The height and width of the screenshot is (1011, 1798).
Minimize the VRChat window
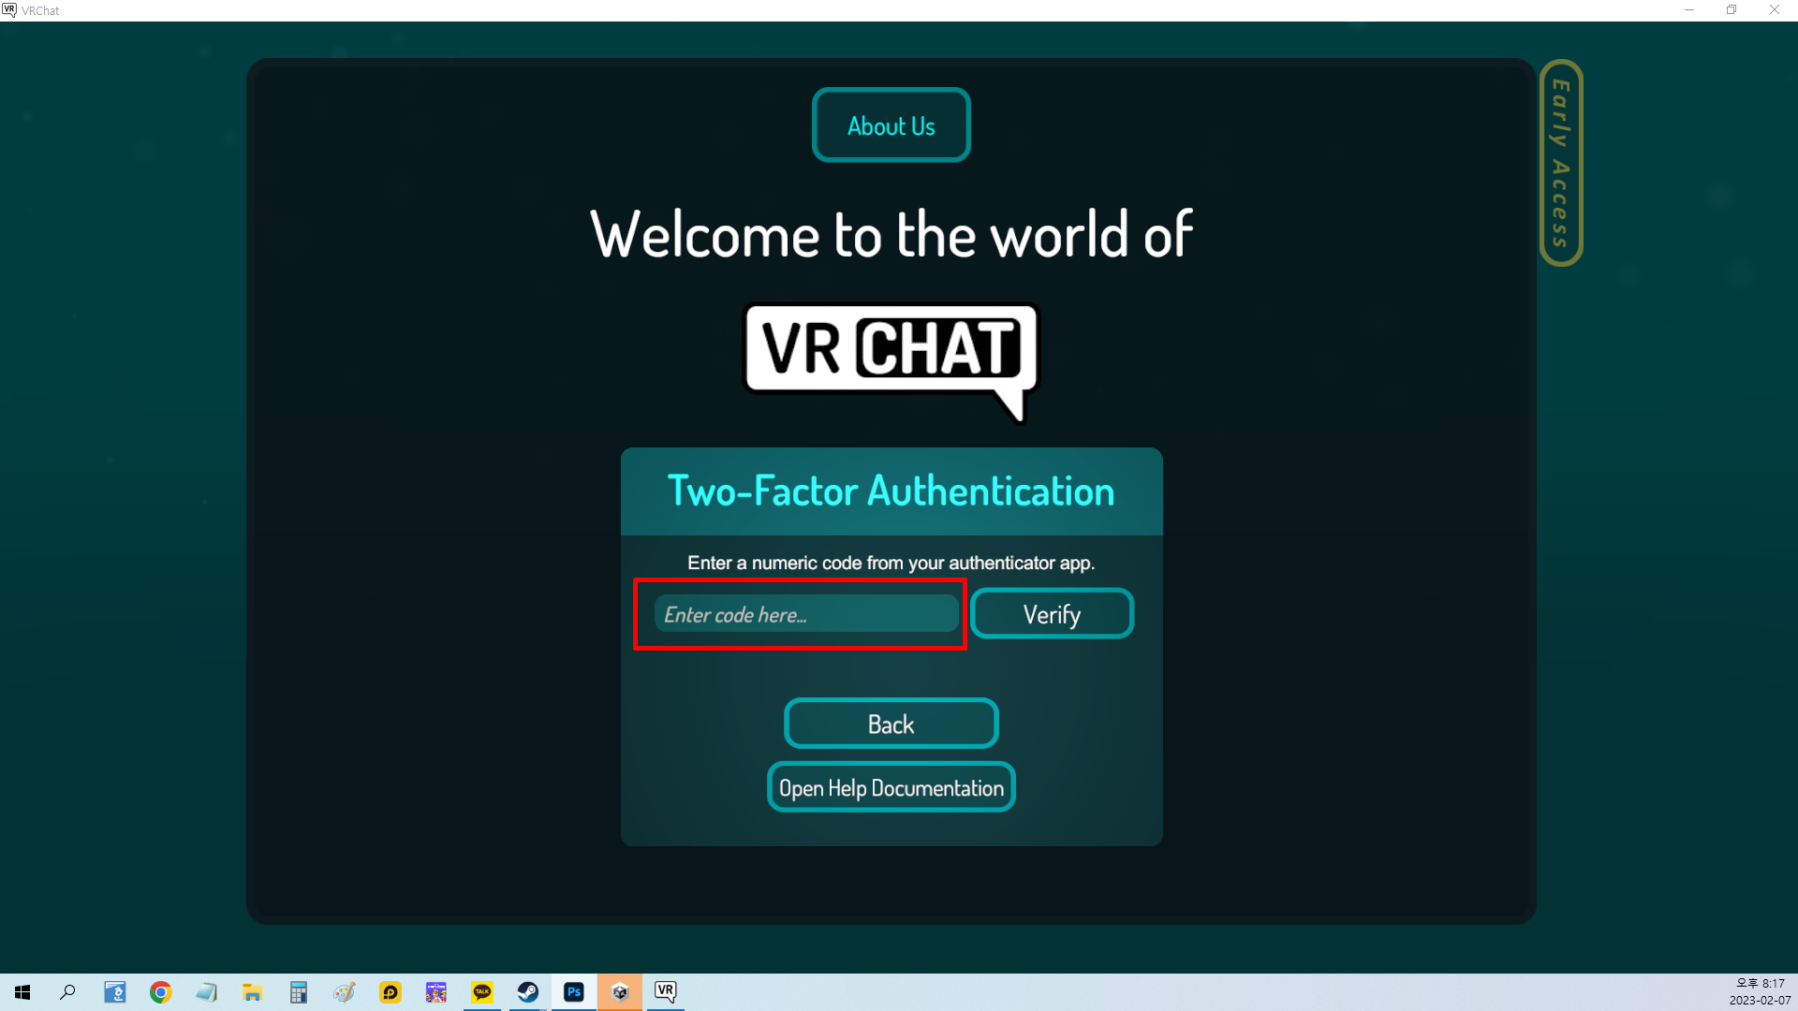[x=1688, y=10]
